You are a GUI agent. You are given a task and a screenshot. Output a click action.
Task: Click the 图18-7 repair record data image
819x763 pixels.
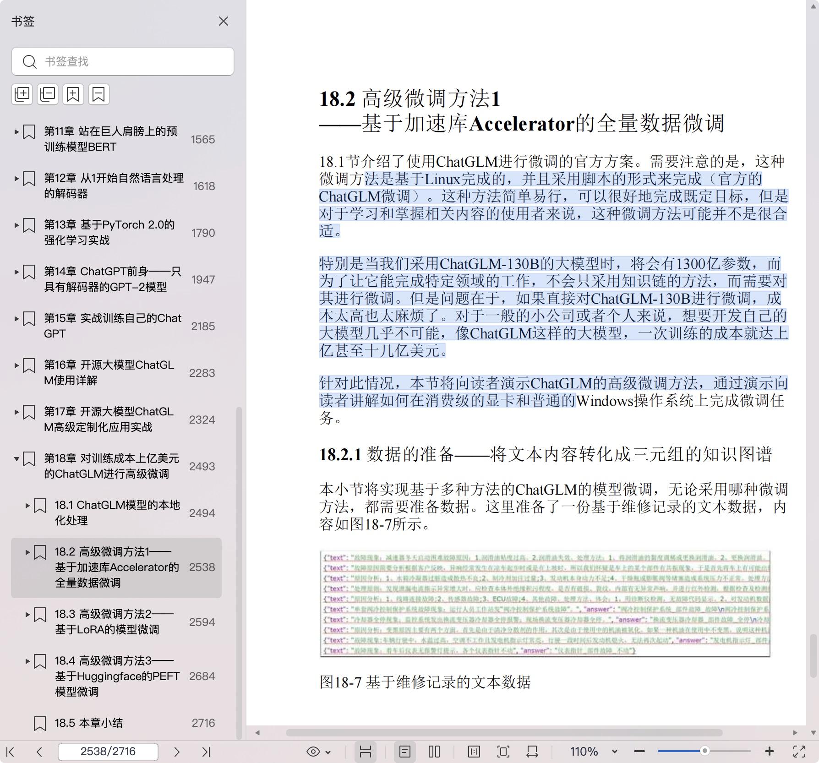click(x=545, y=604)
